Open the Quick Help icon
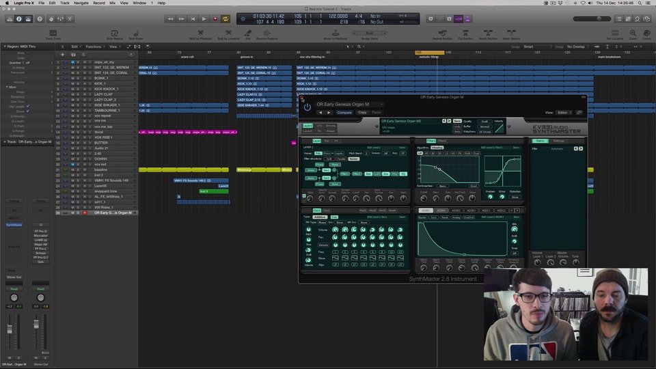 pyautogui.click(x=40, y=19)
